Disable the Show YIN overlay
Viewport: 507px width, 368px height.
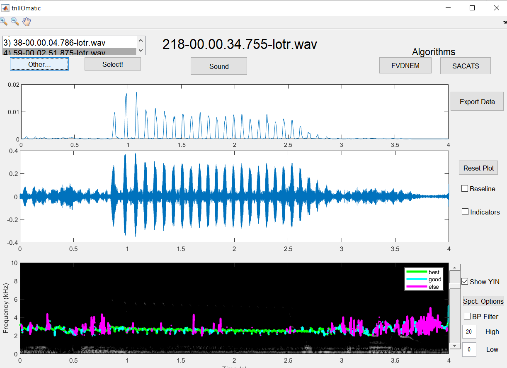[x=464, y=281]
